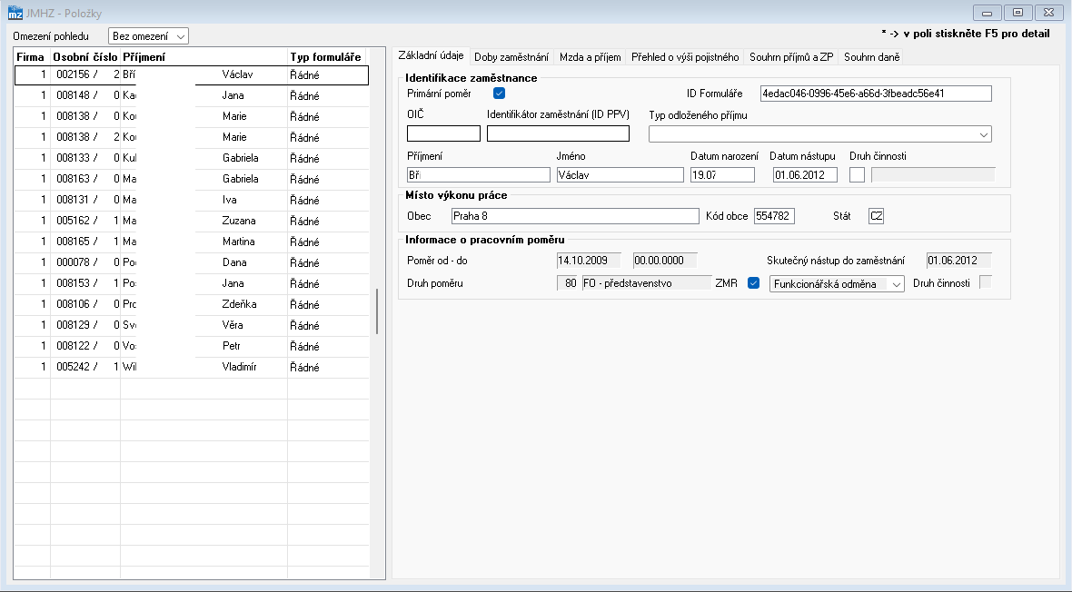1072x592 pixels.
Task: Click the Příjmení column header
Action: [x=203, y=57]
